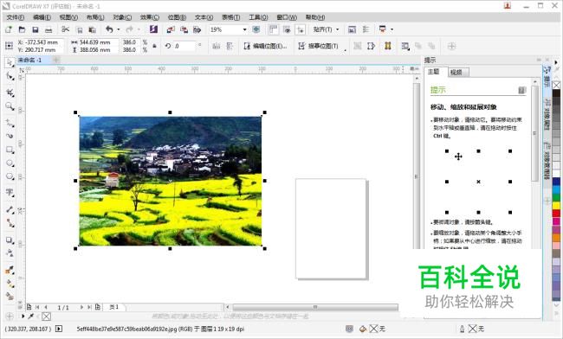The image size is (563, 339).
Task: Select the Freehand drawing tool
Action: pyautogui.click(x=10, y=123)
